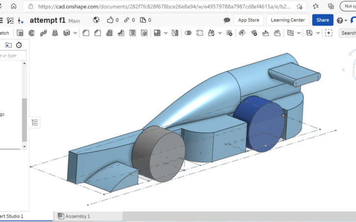Click the browser home button
This screenshot has height=222, width=356.
(14, 6)
